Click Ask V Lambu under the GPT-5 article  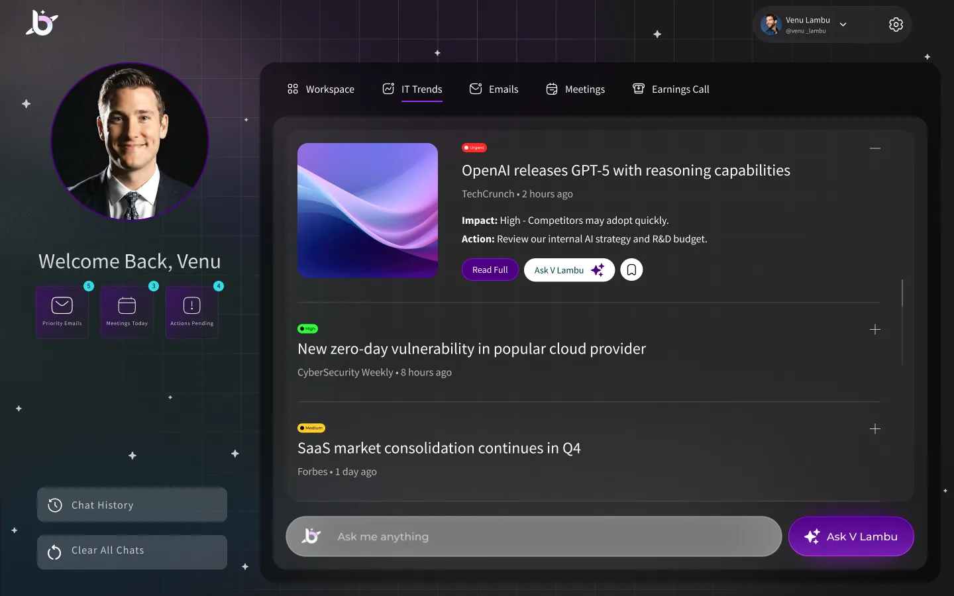pos(570,270)
